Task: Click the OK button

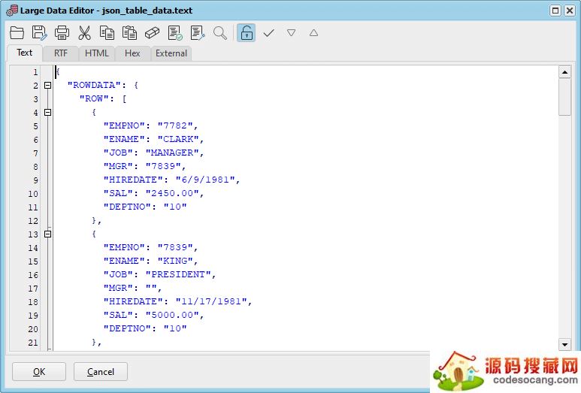Action: (39, 371)
